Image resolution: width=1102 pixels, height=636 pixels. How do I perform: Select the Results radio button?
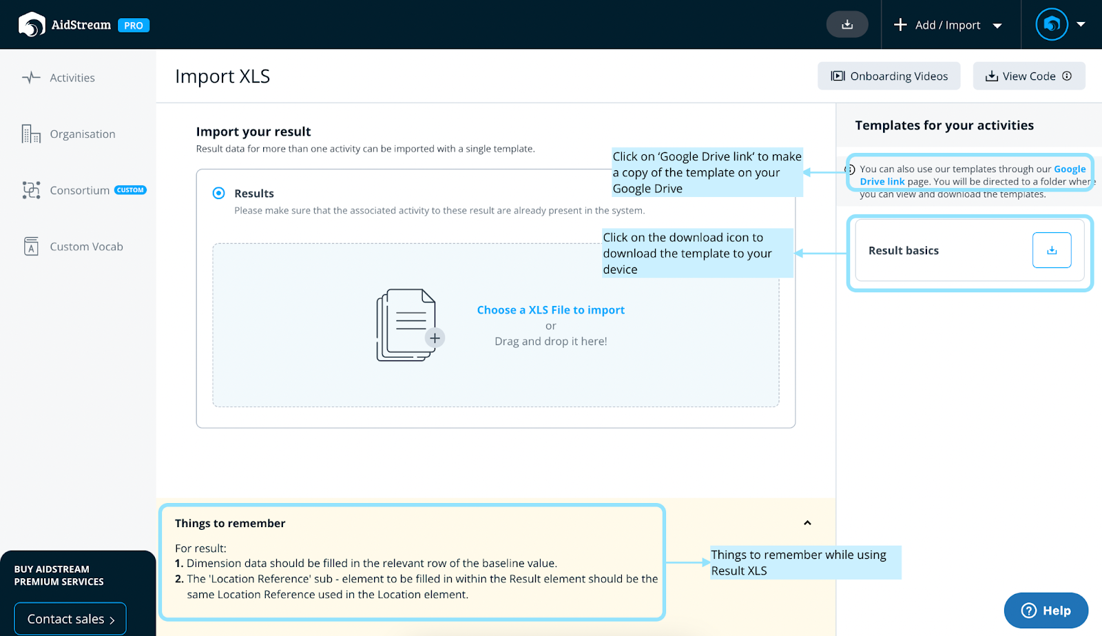pyautogui.click(x=218, y=194)
